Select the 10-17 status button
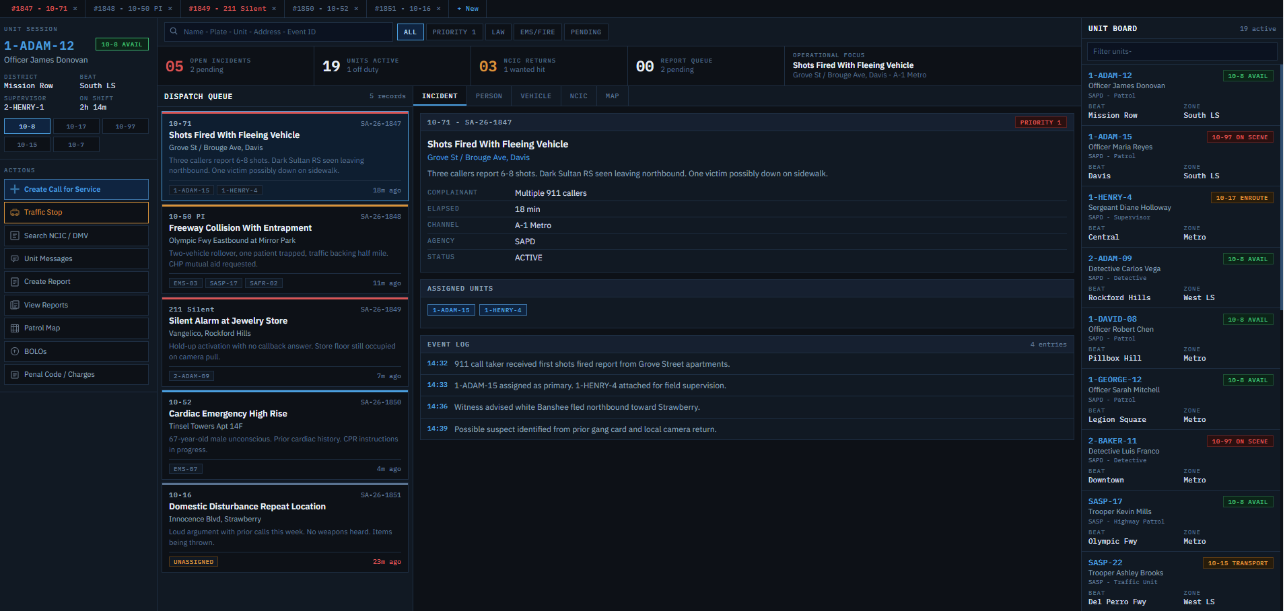 pos(76,127)
